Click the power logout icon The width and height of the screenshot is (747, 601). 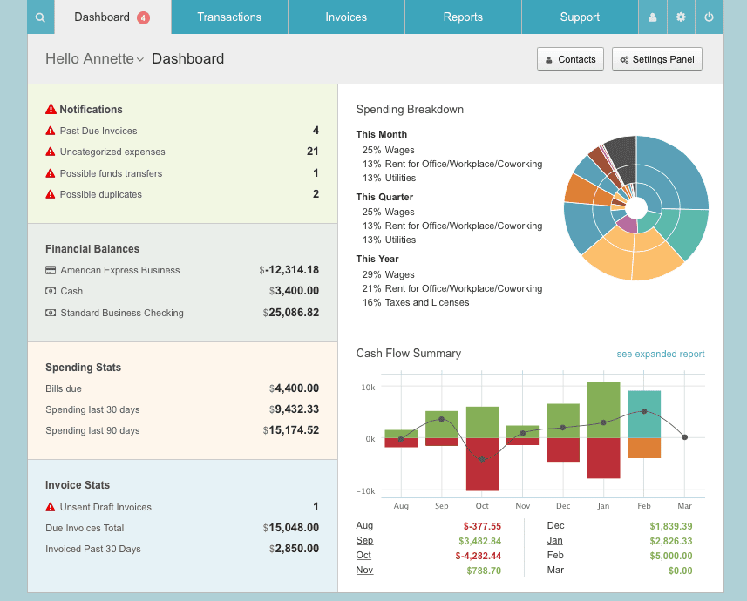click(x=709, y=17)
